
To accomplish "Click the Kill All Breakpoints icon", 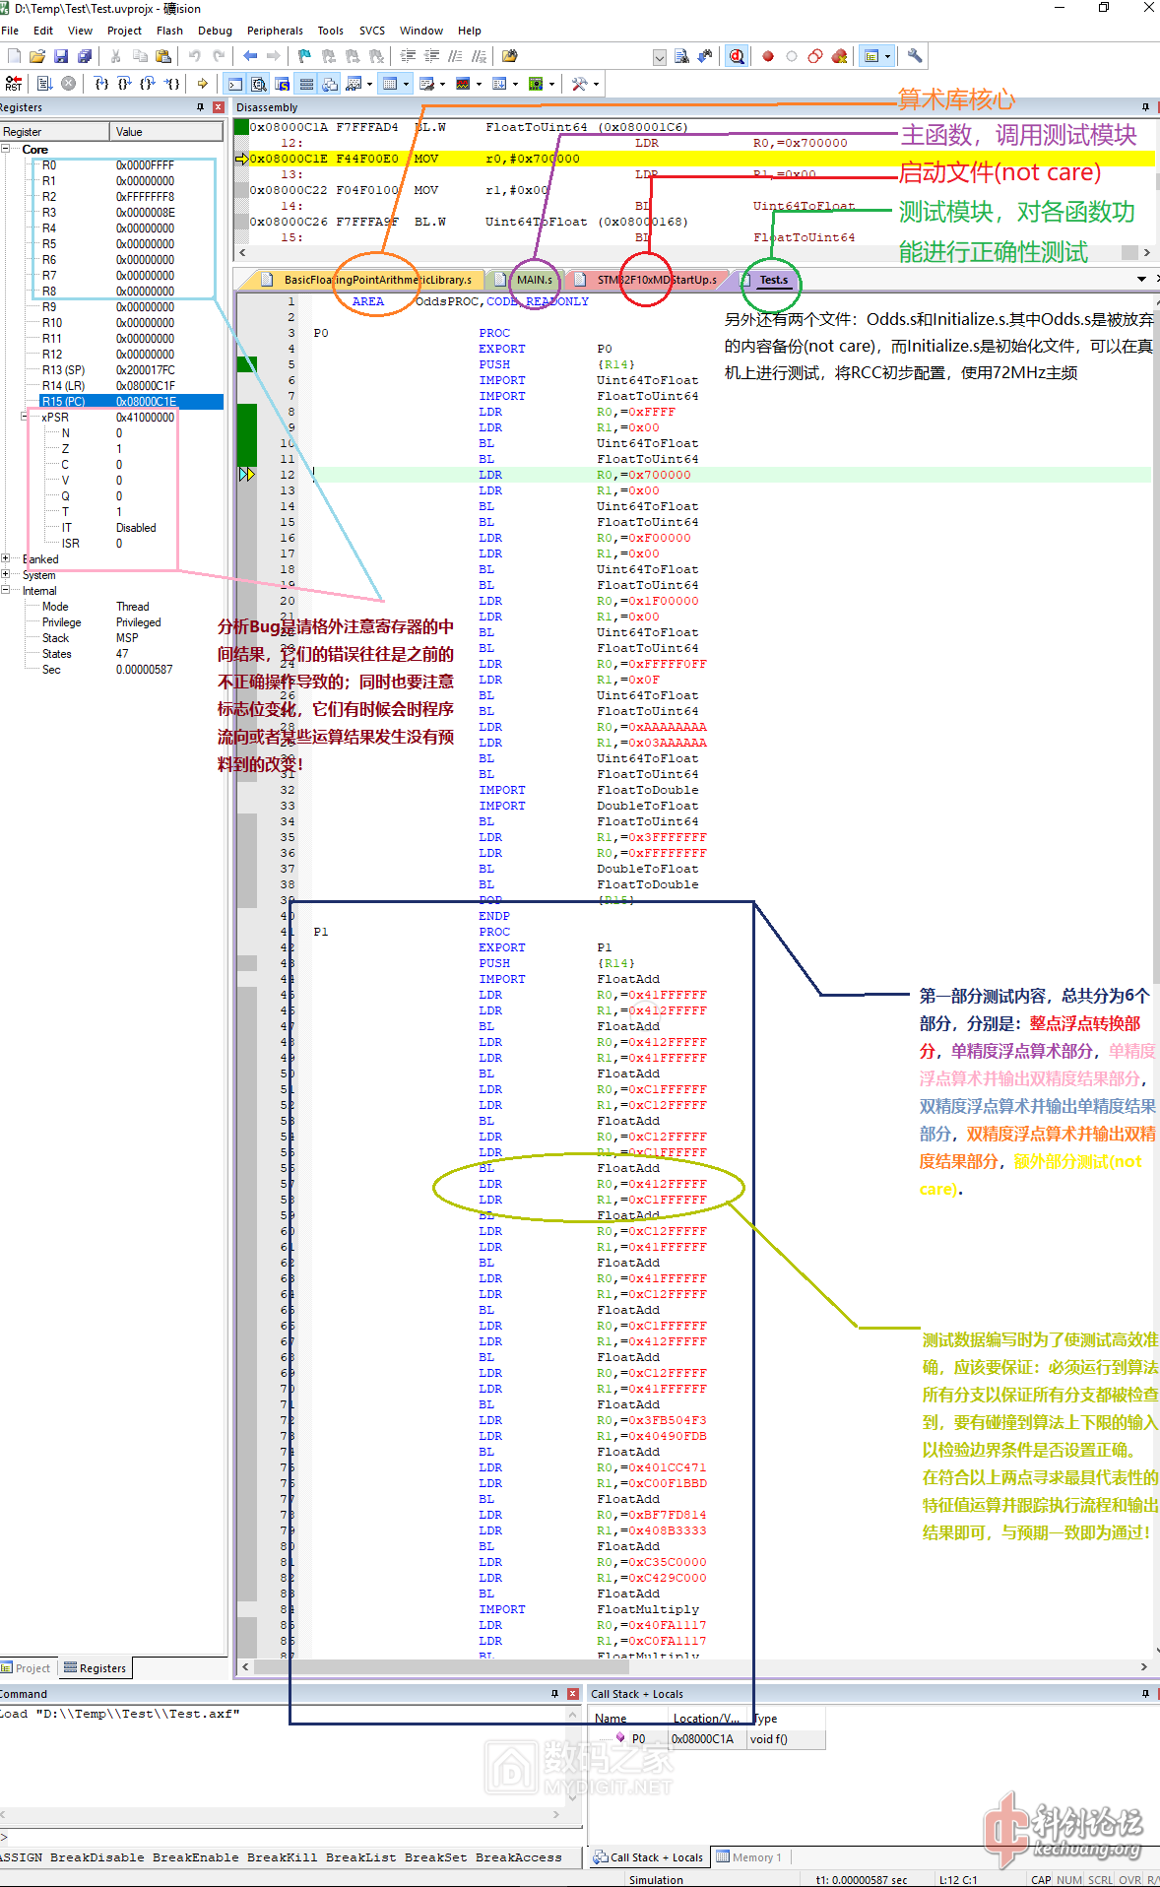I will point(839,56).
